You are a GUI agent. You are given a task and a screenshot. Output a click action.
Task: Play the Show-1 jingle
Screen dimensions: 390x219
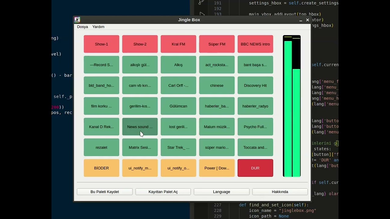(101, 44)
